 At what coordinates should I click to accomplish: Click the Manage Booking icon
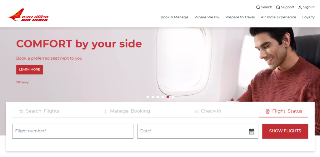tap(106, 111)
